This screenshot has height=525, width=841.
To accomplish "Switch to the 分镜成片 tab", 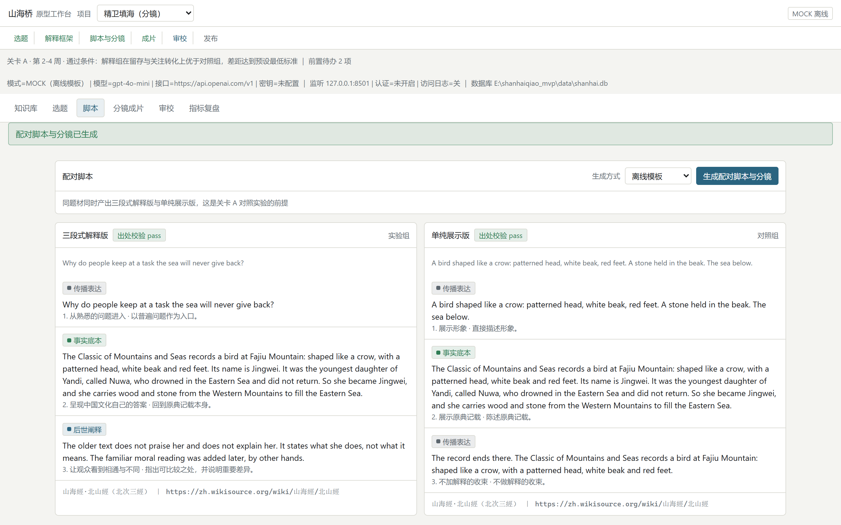I will (128, 108).
